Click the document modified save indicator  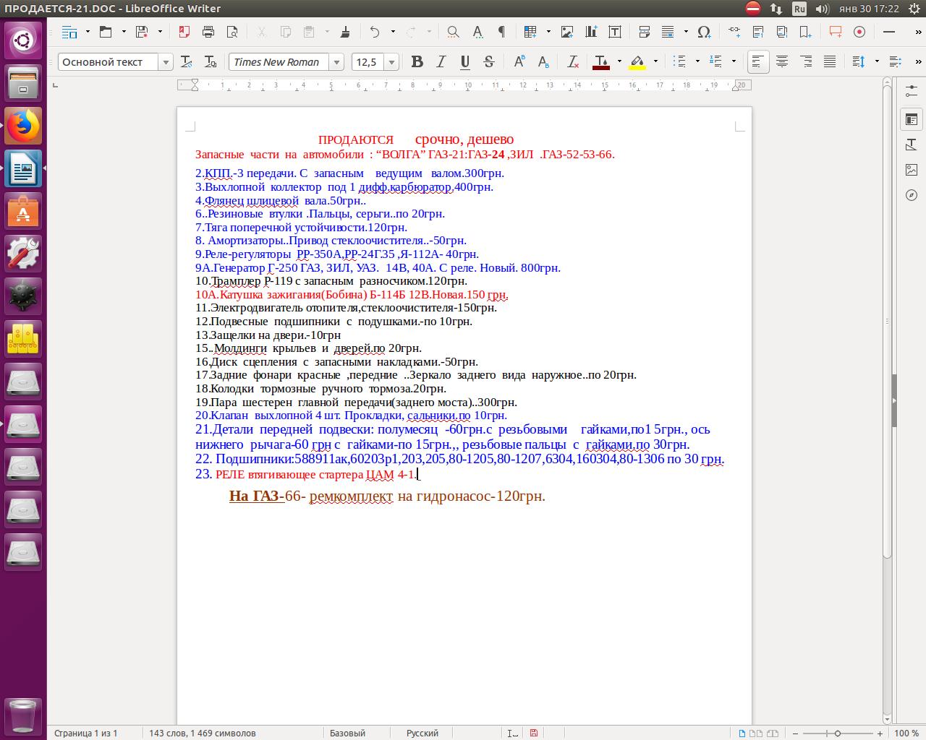click(534, 733)
